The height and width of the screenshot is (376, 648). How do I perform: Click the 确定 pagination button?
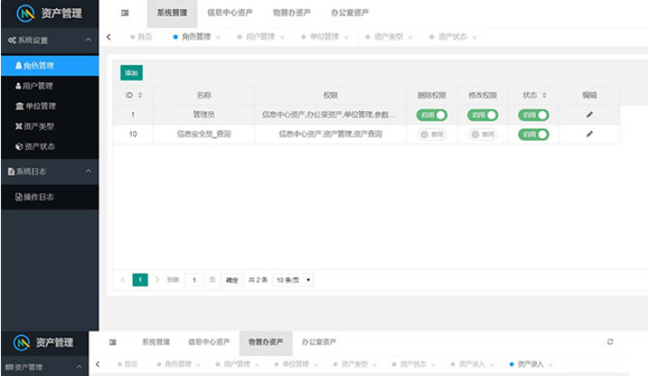click(x=232, y=280)
